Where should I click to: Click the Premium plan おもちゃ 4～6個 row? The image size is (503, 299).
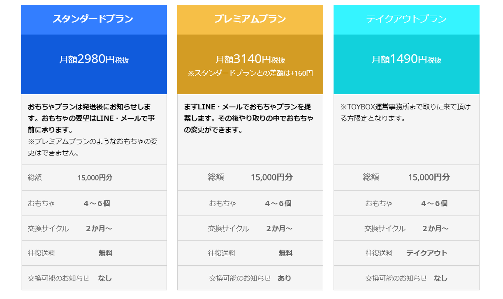coord(250,203)
